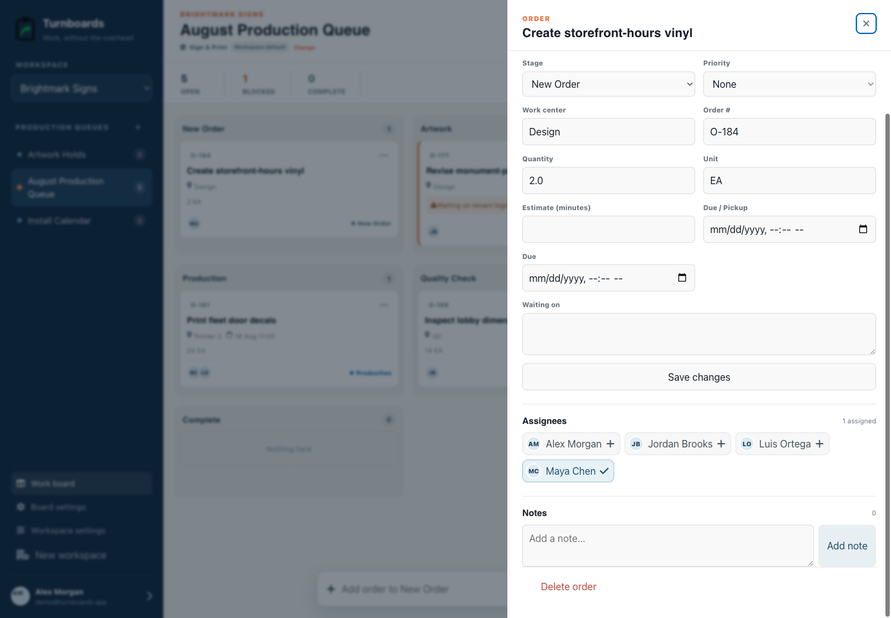Save changes to the order
Viewport: 891px width, 618px height.
coord(699,377)
